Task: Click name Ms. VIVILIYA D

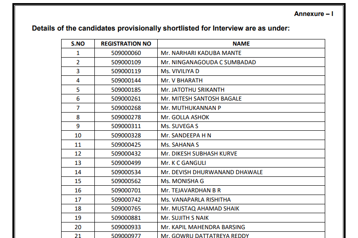Action: 180,71
